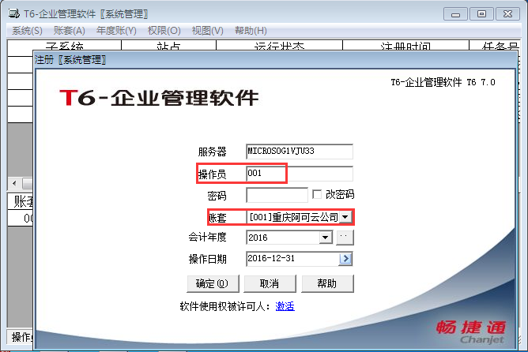Click the T6-企业管理软件 logo heading

coord(159,98)
